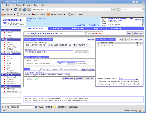The height and width of the screenshot is (113, 146).
Task: Reload the page with the refresh icon
Action: pos(15,9)
